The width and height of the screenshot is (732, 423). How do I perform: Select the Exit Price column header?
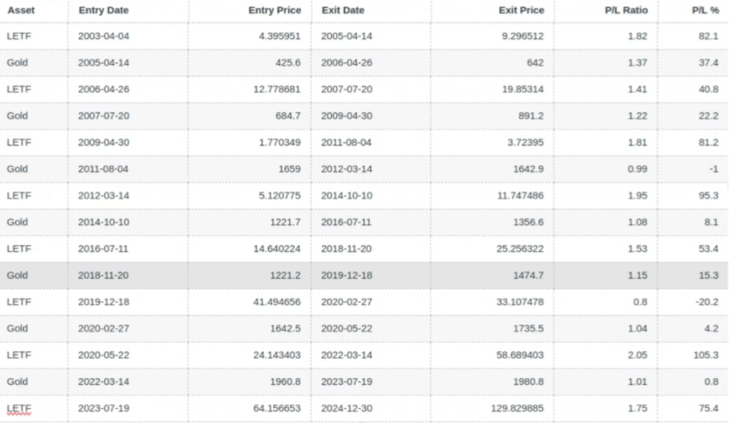click(522, 10)
